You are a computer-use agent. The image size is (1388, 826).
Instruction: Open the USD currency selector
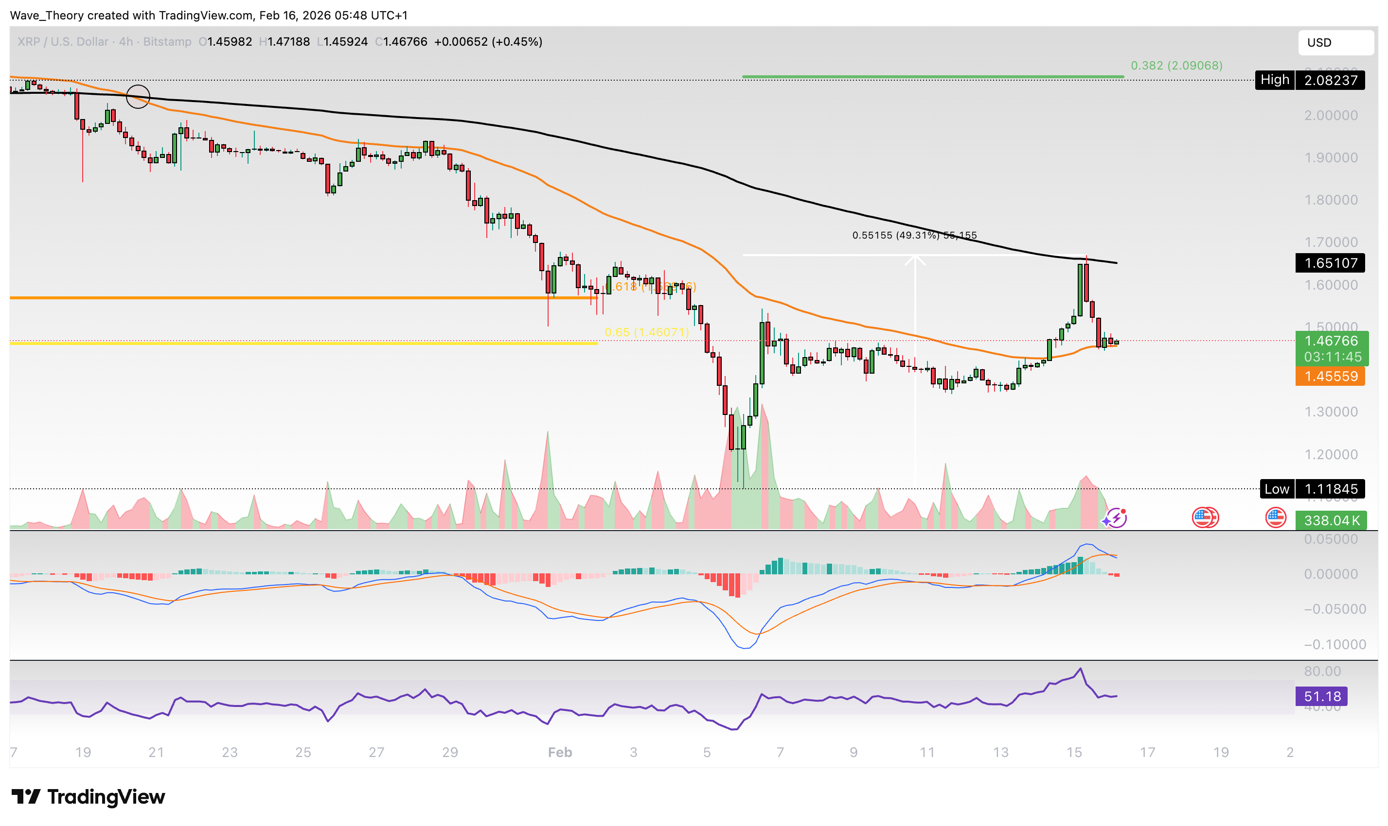(x=1335, y=42)
